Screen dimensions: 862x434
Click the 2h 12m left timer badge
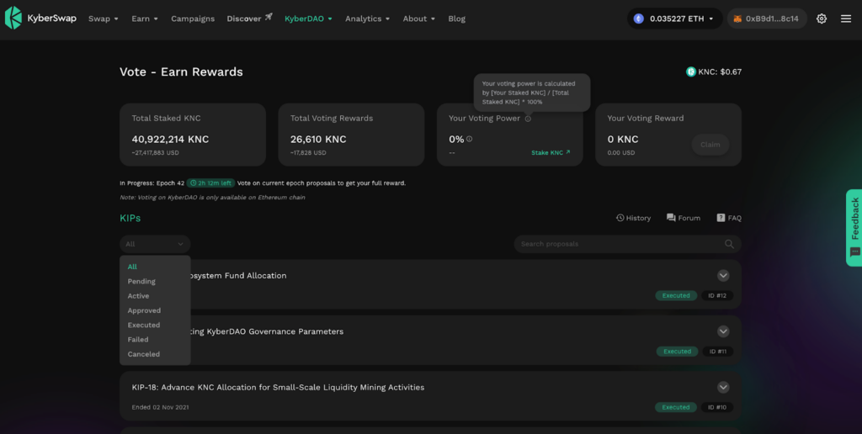click(211, 183)
